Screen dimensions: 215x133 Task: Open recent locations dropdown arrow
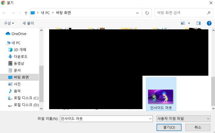point(20,13)
